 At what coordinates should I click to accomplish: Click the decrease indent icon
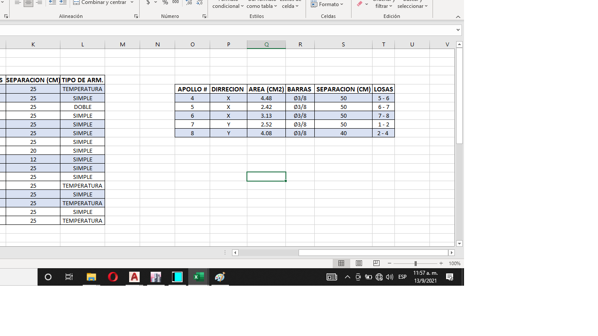tap(53, 3)
